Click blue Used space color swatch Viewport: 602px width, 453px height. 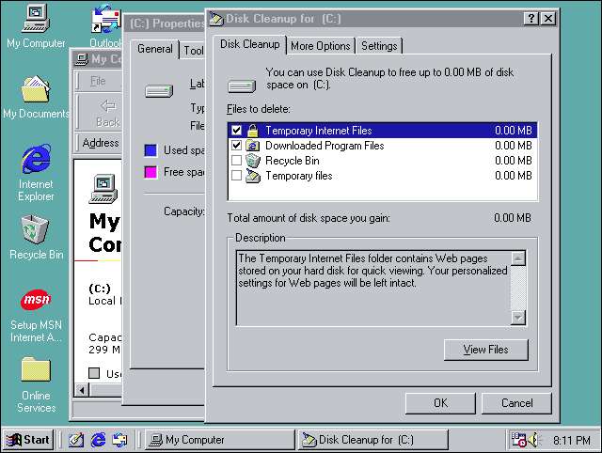(150, 150)
